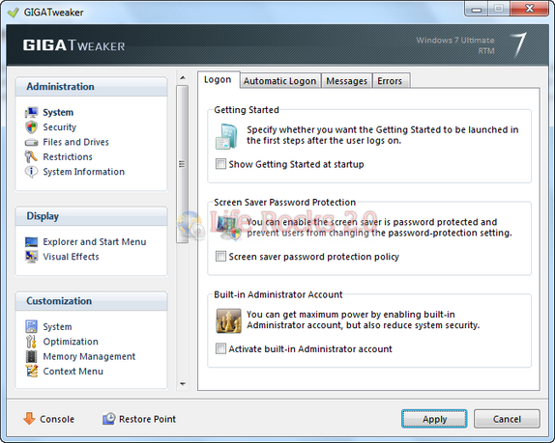The height and width of the screenshot is (443, 555).
Task: Click the Explorer and Start Menu icon
Action: 32,242
